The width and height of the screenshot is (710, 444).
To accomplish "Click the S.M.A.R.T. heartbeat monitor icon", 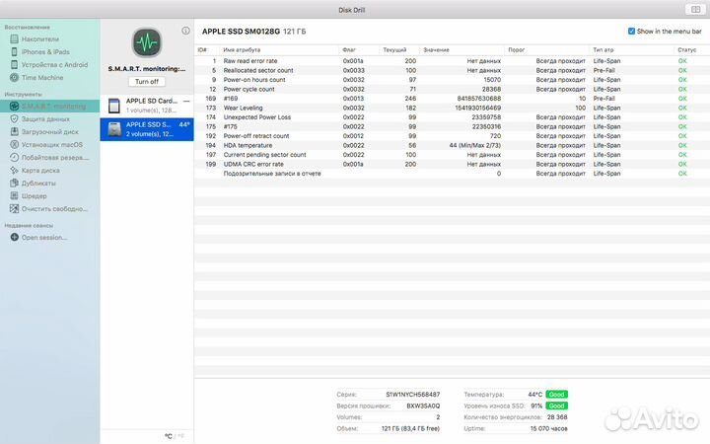I will pos(147,43).
